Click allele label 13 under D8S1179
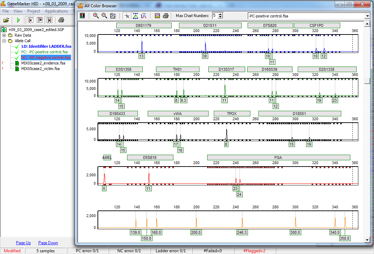Image resolution: width=374 pixels, height=254 pixels. click(141, 56)
